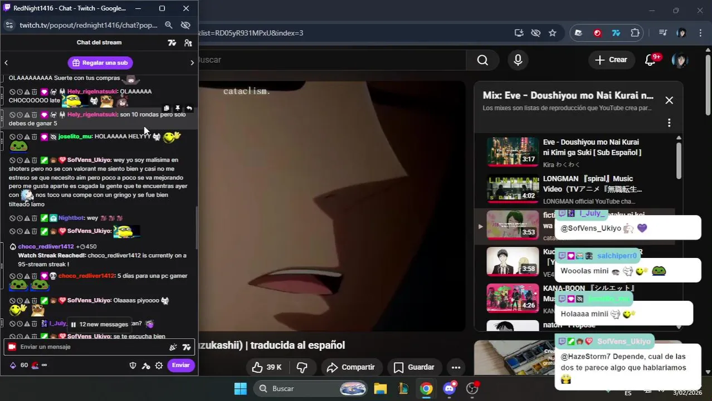Image resolution: width=712 pixels, height=401 pixels.
Task: Collapse leaderboard with left chevron arrow
Action: pyautogui.click(x=6, y=63)
